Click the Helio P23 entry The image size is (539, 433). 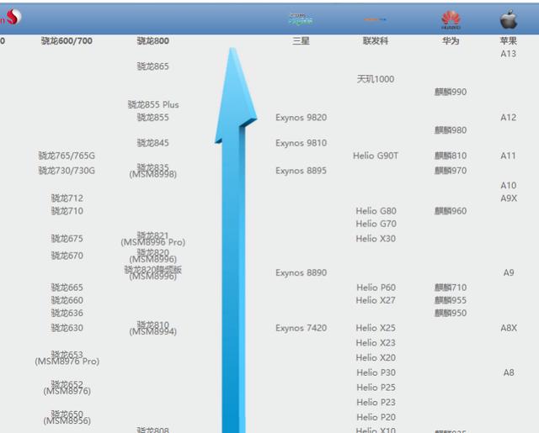pyautogui.click(x=376, y=402)
